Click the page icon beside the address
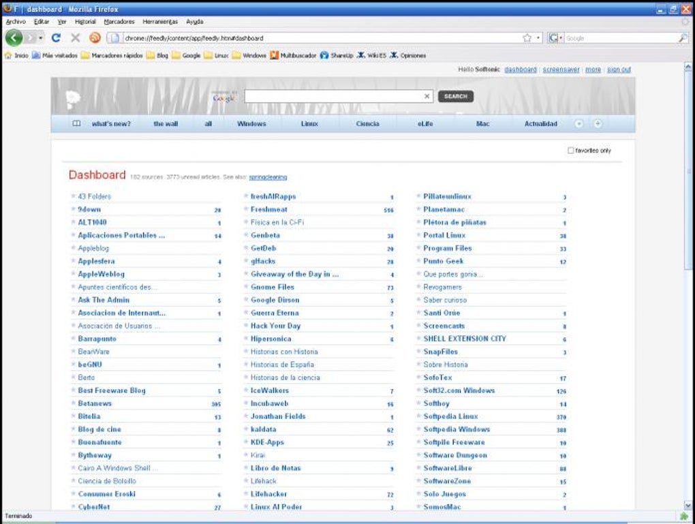The width and height of the screenshot is (695, 524). (x=114, y=38)
